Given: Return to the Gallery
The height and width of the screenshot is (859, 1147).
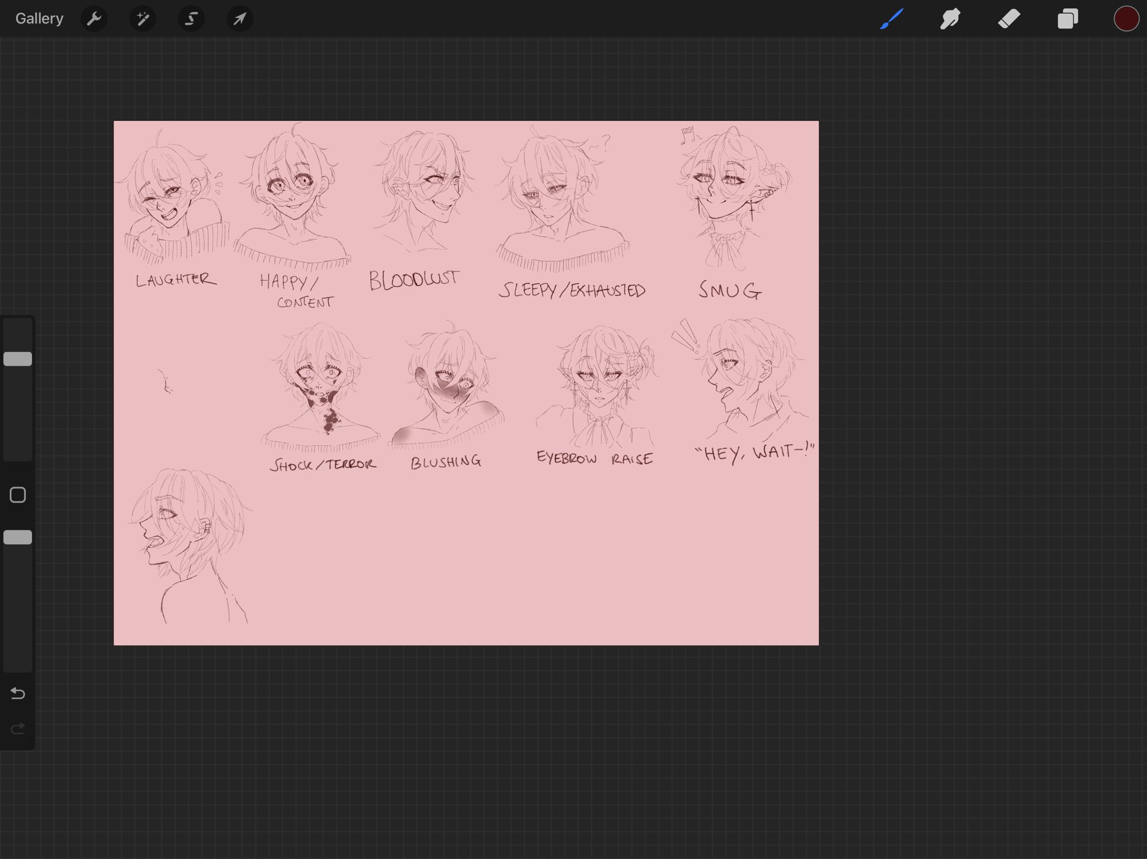Looking at the screenshot, I should (39, 19).
